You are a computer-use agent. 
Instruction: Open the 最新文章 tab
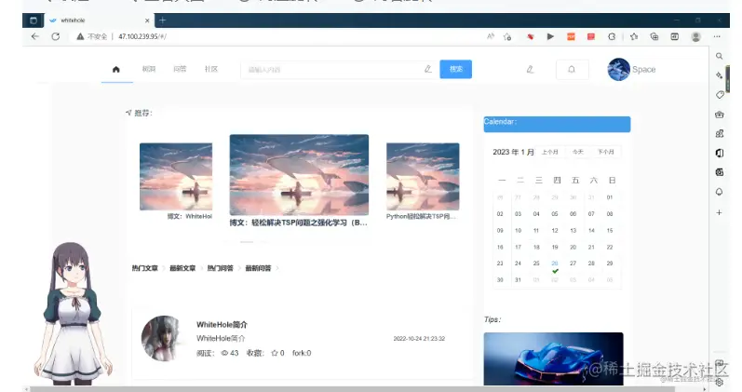pos(182,268)
